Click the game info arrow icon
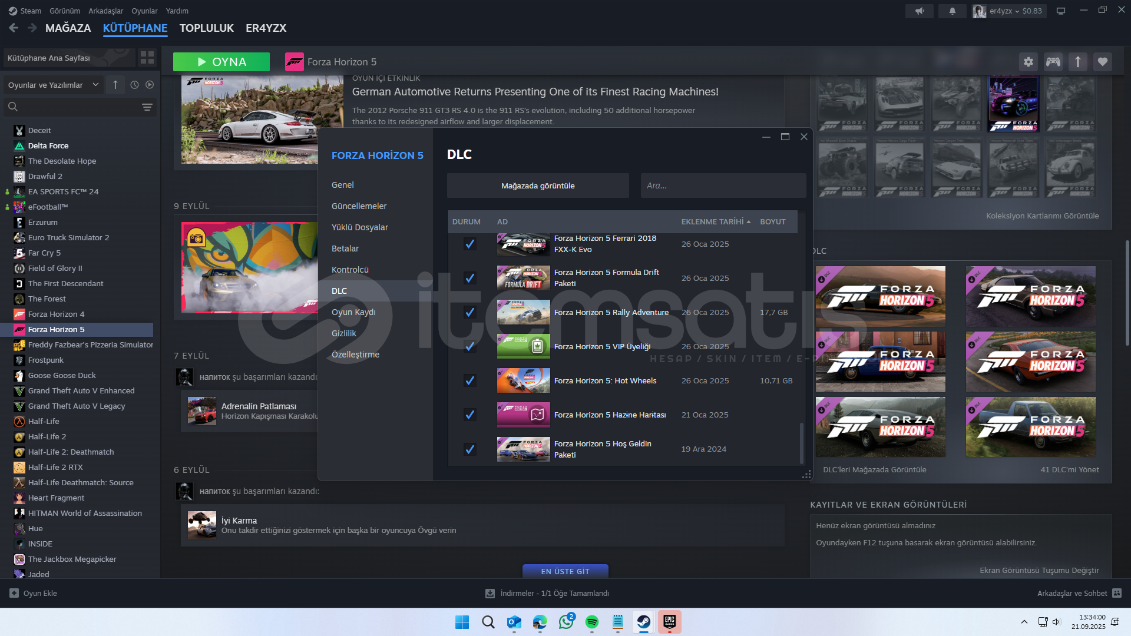Screen dimensions: 1131x636 tap(1077, 62)
